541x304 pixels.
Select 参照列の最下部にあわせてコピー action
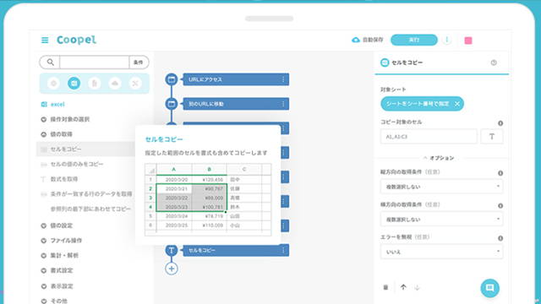pyautogui.click(x=90, y=209)
